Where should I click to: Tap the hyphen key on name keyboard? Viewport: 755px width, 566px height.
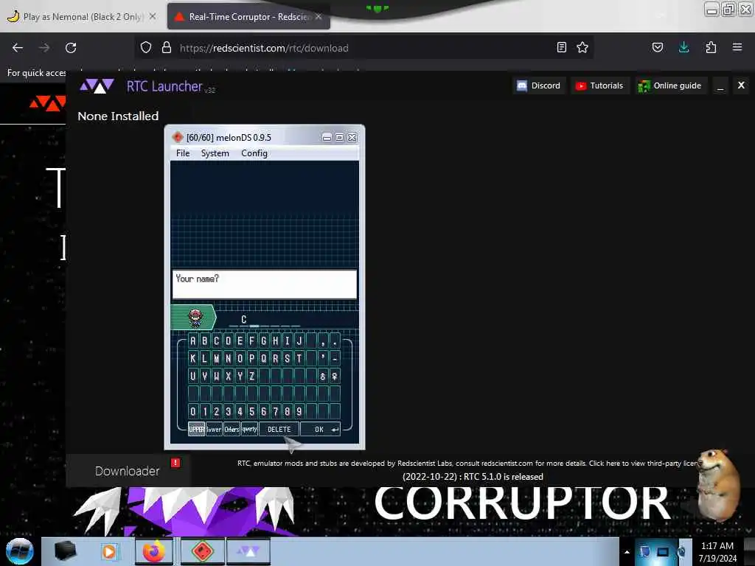[335, 358]
